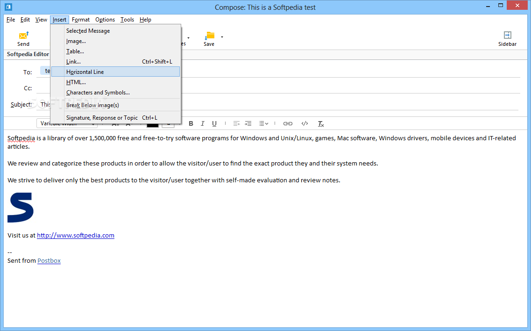Minimize the Compose window
Screen dimensions: 531x331
[488, 6]
